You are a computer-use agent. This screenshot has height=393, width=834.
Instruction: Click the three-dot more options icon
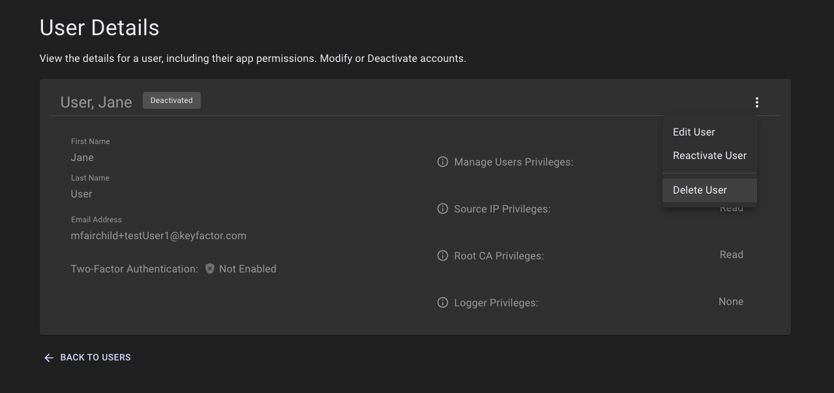756,102
